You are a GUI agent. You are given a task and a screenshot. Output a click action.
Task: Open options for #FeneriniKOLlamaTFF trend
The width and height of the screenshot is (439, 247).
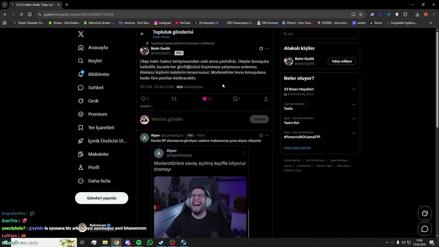tap(354, 133)
